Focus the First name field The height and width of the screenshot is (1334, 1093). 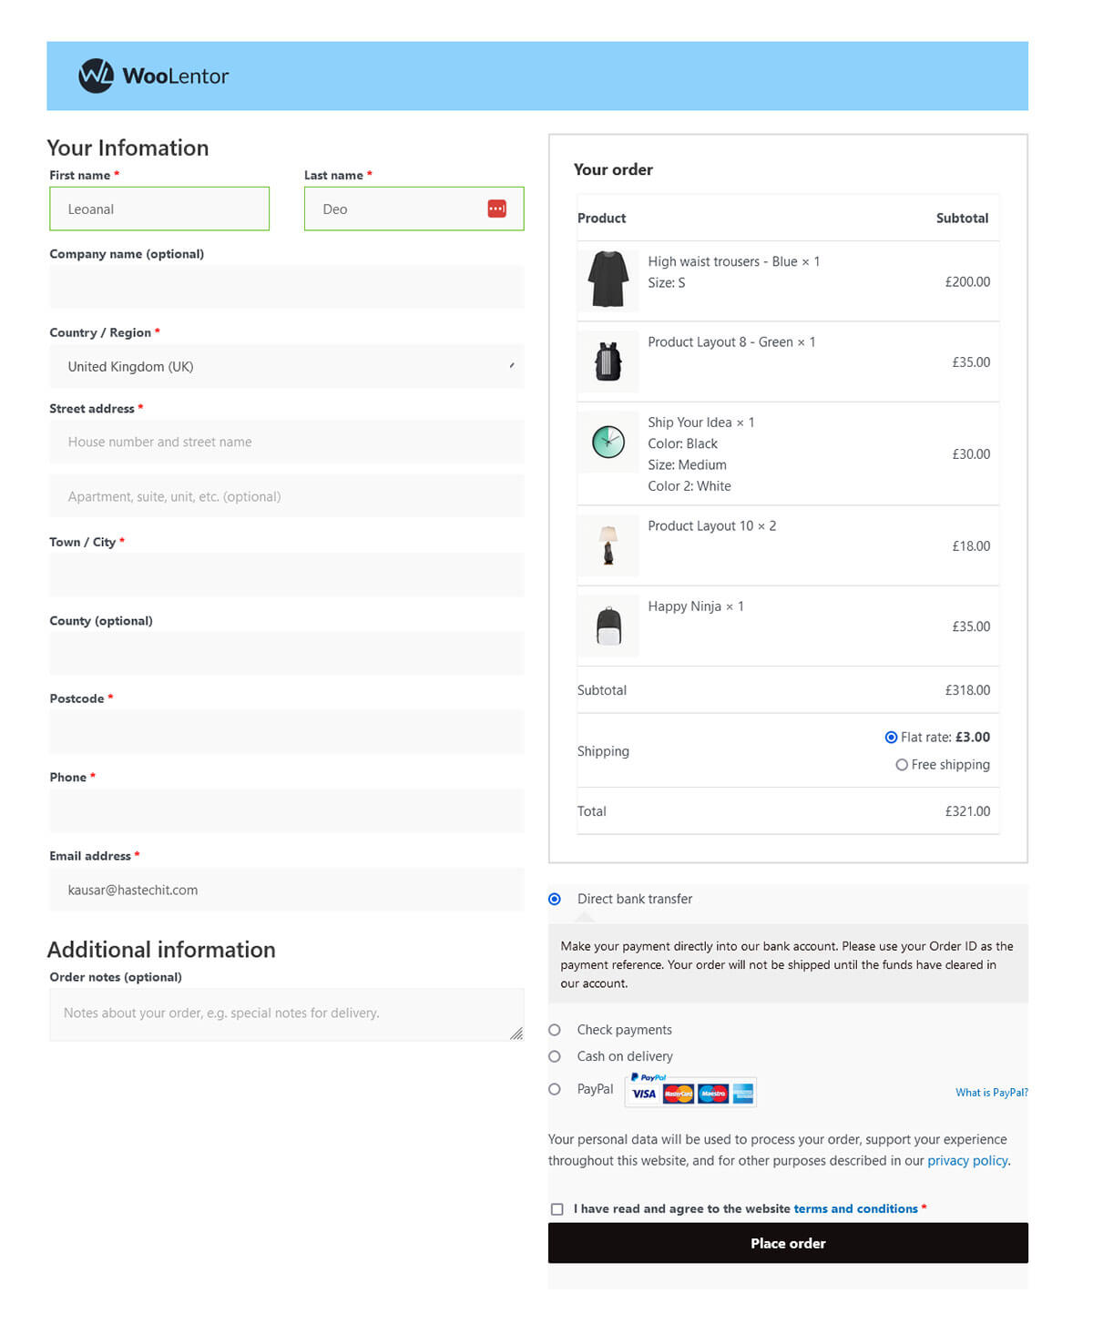coord(159,209)
